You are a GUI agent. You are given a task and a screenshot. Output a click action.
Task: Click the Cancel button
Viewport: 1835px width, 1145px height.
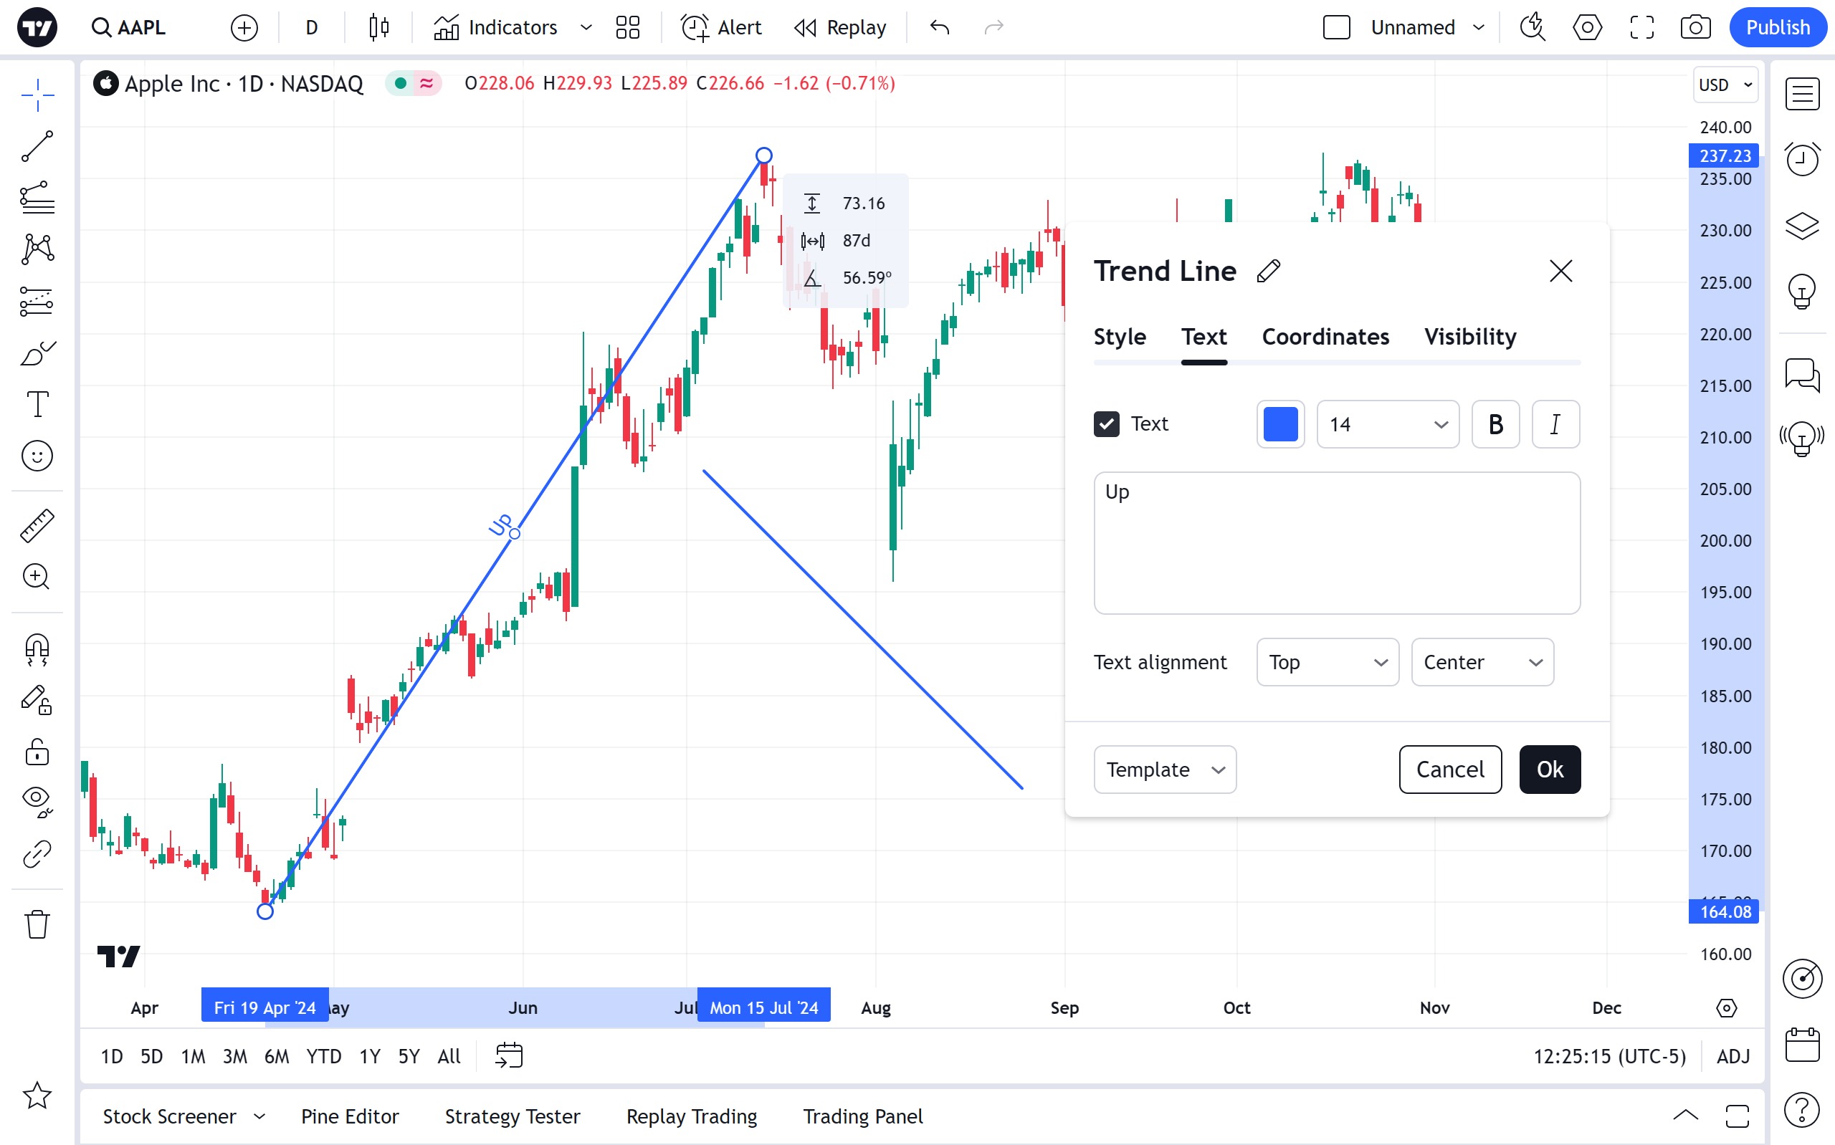(x=1449, y=770)
